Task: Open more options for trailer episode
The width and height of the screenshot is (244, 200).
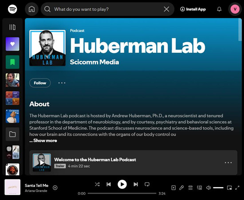Action: tap(228, 163)
